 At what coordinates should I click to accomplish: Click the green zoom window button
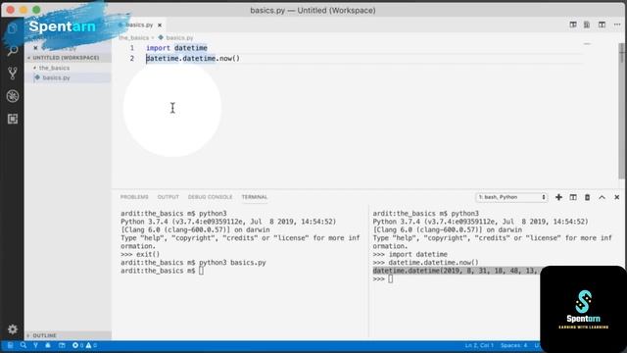pos(36,10)
